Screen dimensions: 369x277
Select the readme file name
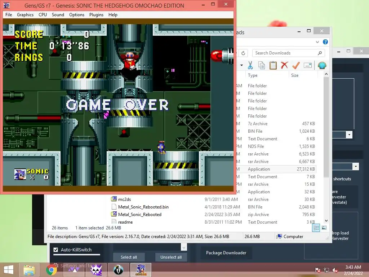(125, 222)
